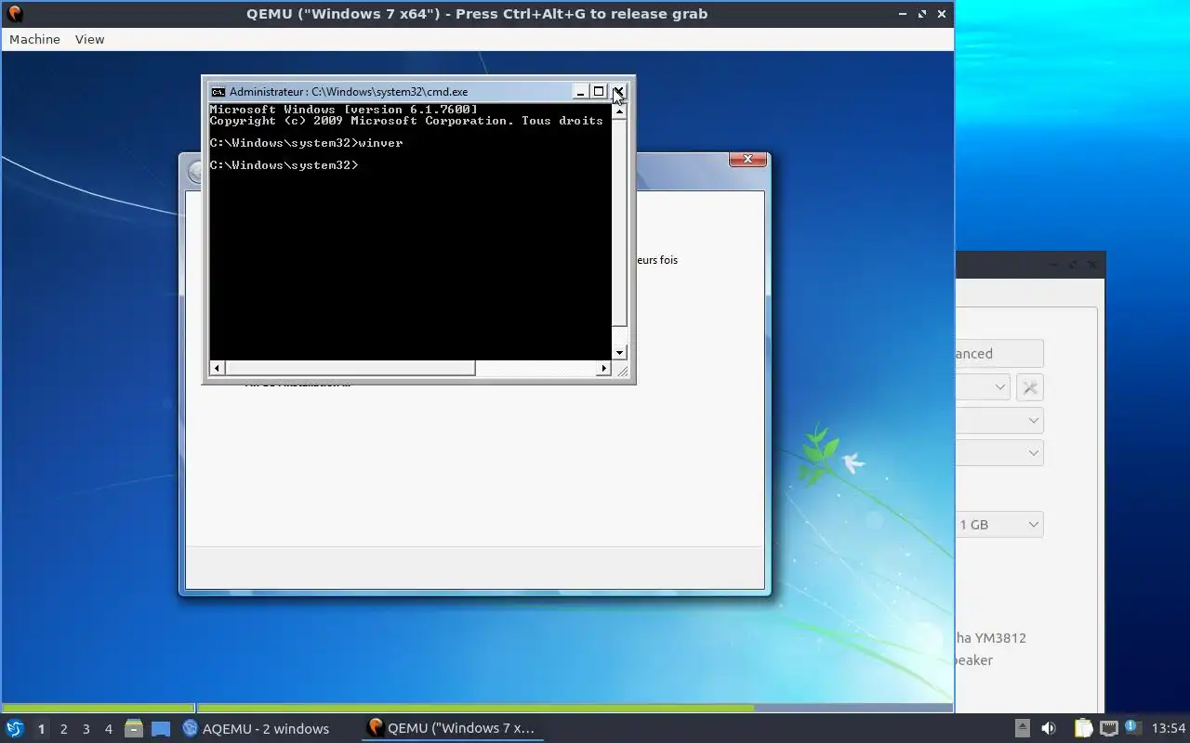Image resolution: width=1190 pixels, height=743 pixels.
Task: Click cmd horizontal scrollbar right arrow
Action: pyautogui.click(x=604, y=369)
